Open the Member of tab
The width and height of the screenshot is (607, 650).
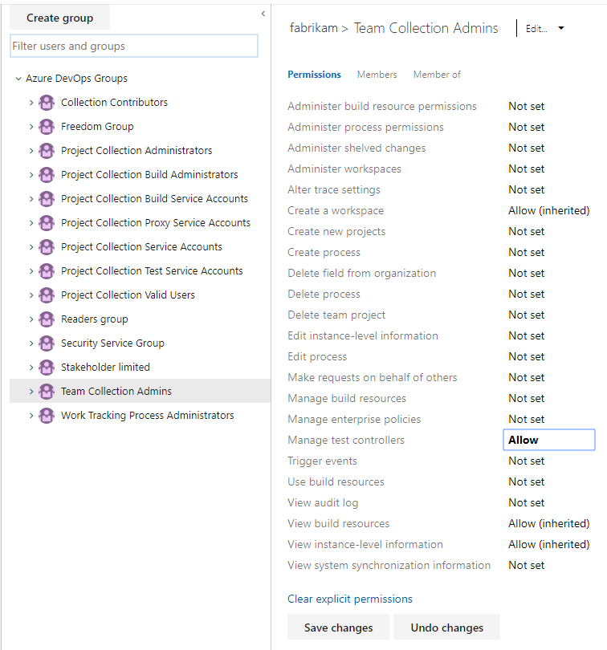pyautogui.click(x=437, y=74)
